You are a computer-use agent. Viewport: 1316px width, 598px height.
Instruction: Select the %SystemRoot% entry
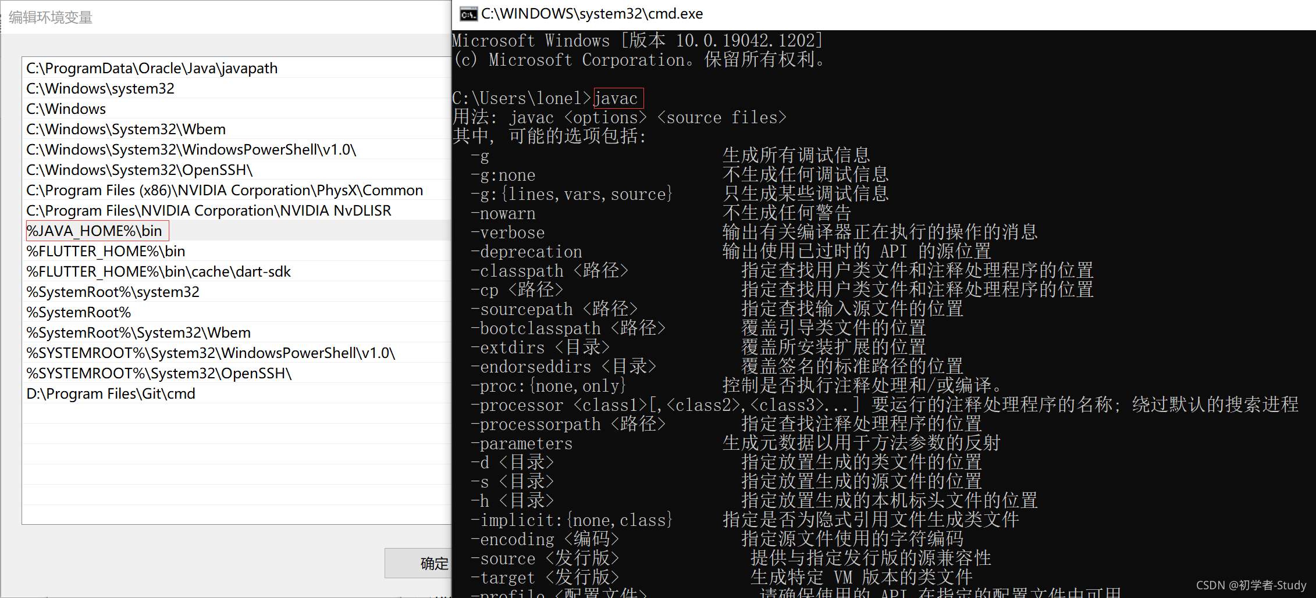click(79, 311)
